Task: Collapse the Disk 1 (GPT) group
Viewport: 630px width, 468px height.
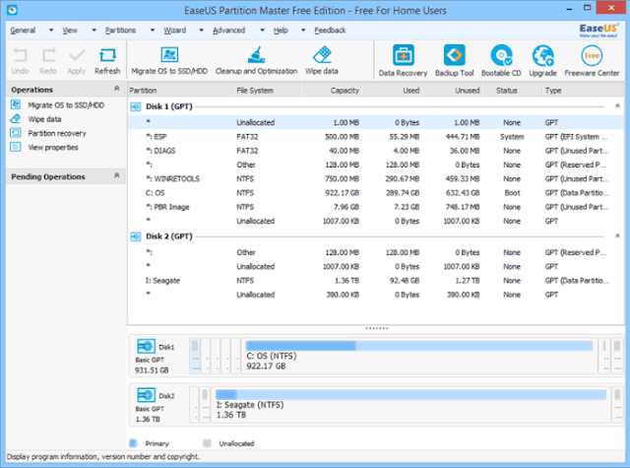Action: [617, 106]
